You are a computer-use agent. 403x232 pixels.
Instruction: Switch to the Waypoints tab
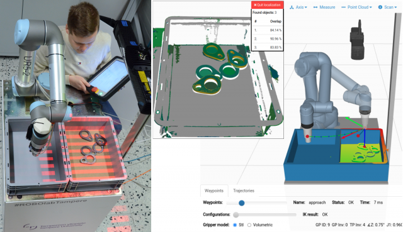[x=214, y=191]
